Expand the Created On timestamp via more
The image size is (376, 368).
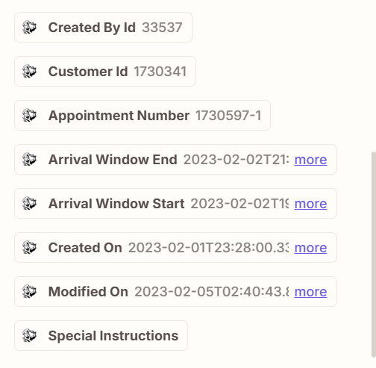pos(310,248)
